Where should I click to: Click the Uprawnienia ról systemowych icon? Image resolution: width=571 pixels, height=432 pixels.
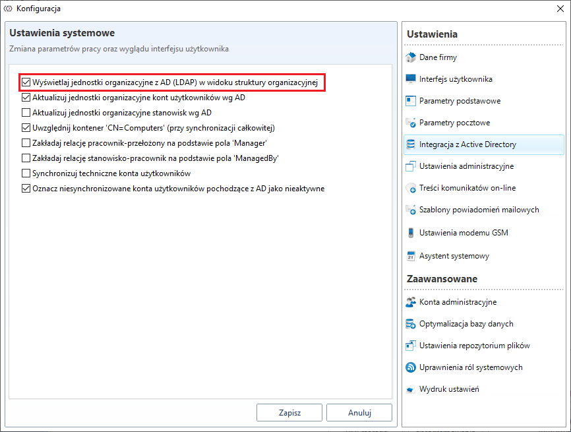click(410, 367)
